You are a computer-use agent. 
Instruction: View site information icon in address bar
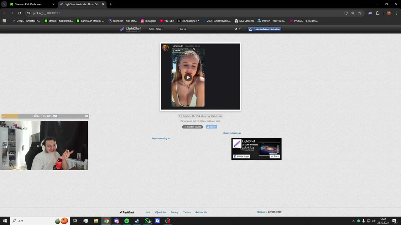click(29, 13)
